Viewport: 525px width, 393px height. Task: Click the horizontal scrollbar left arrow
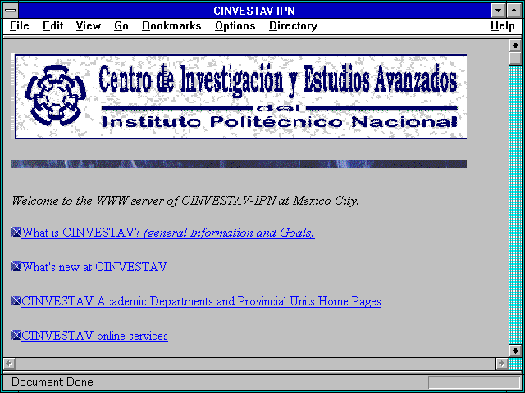point(9,364)
